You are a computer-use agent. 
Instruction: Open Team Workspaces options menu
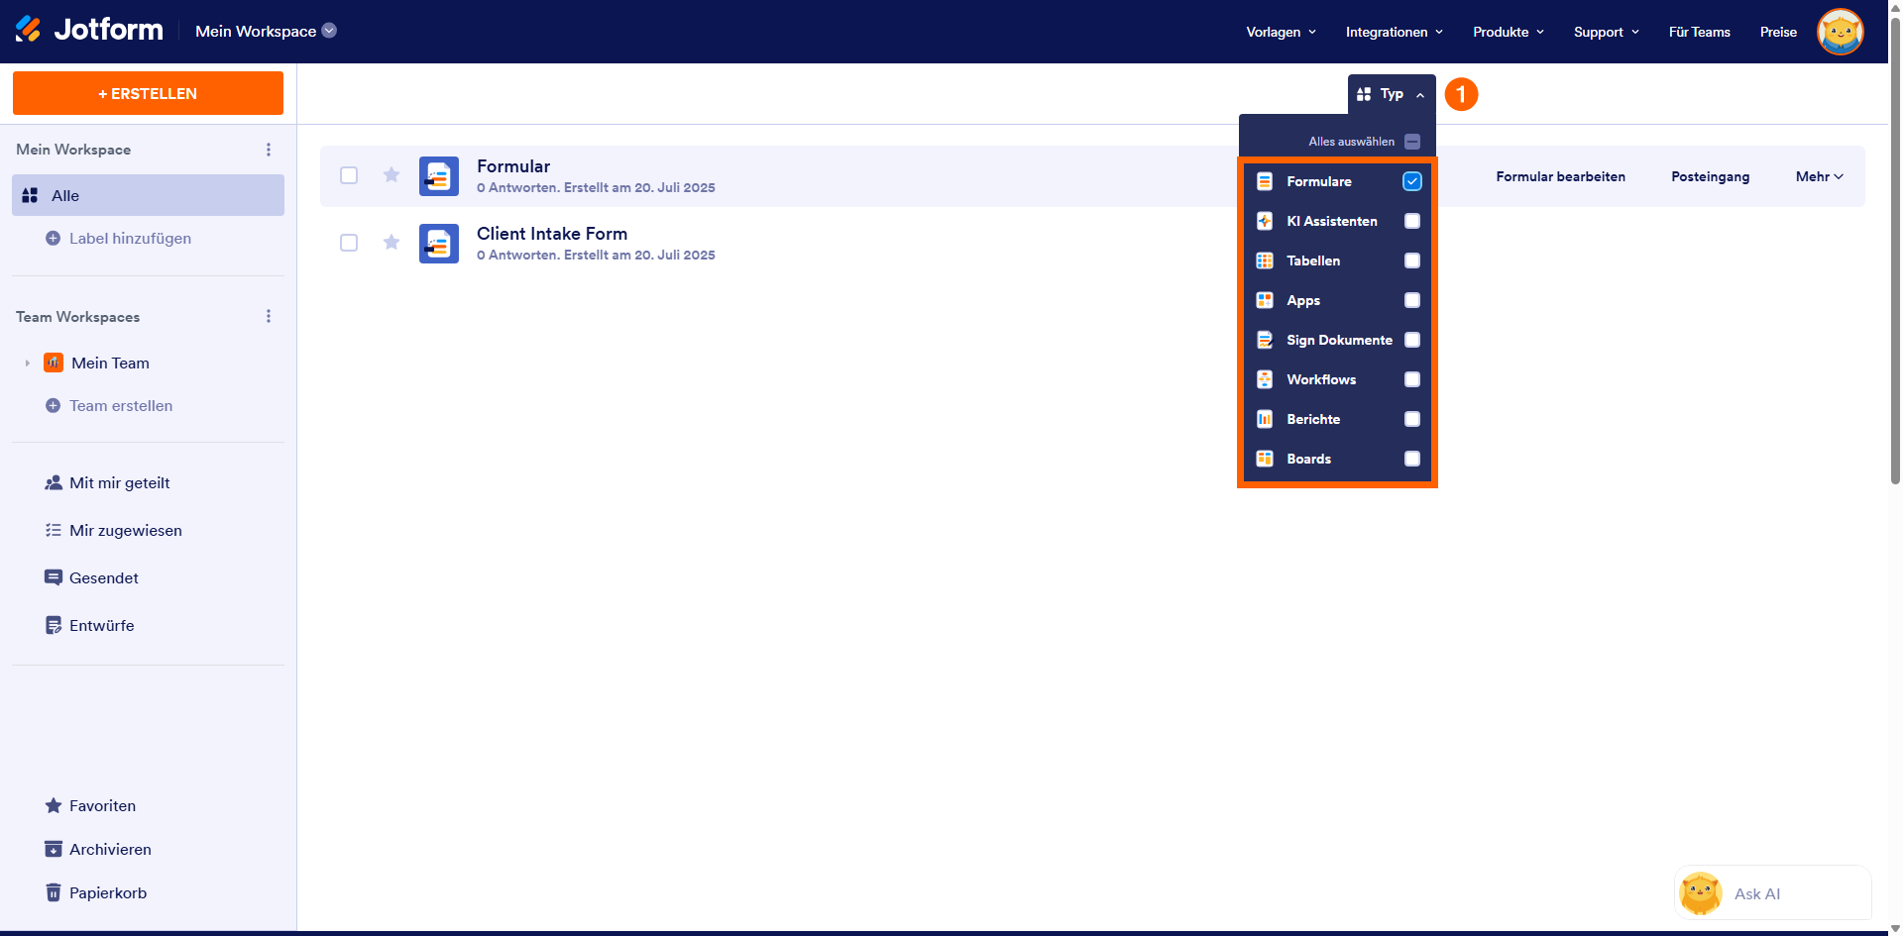click(x=269, y=317)
